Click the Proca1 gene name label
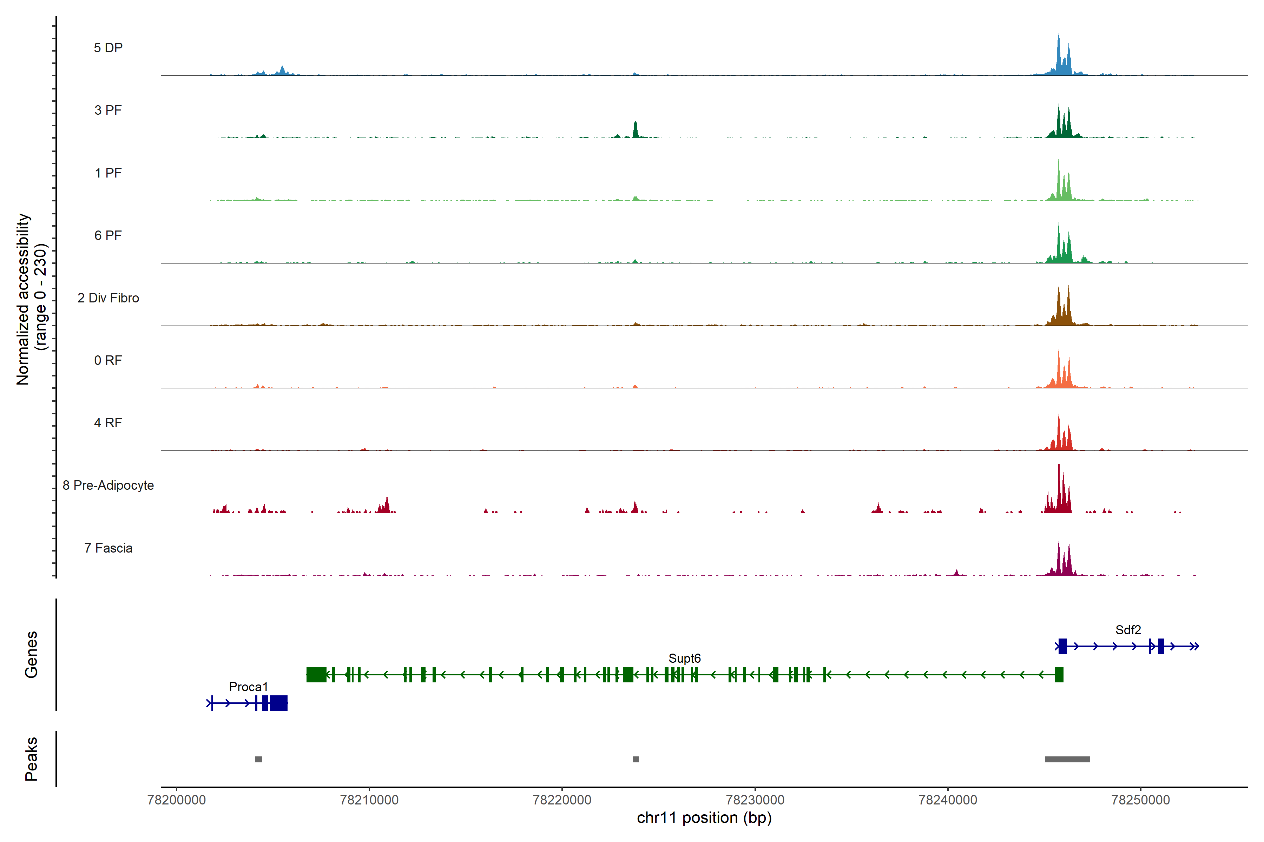Screen dimensions: 1264x842 pyautogui.click(x=248, y=687)
